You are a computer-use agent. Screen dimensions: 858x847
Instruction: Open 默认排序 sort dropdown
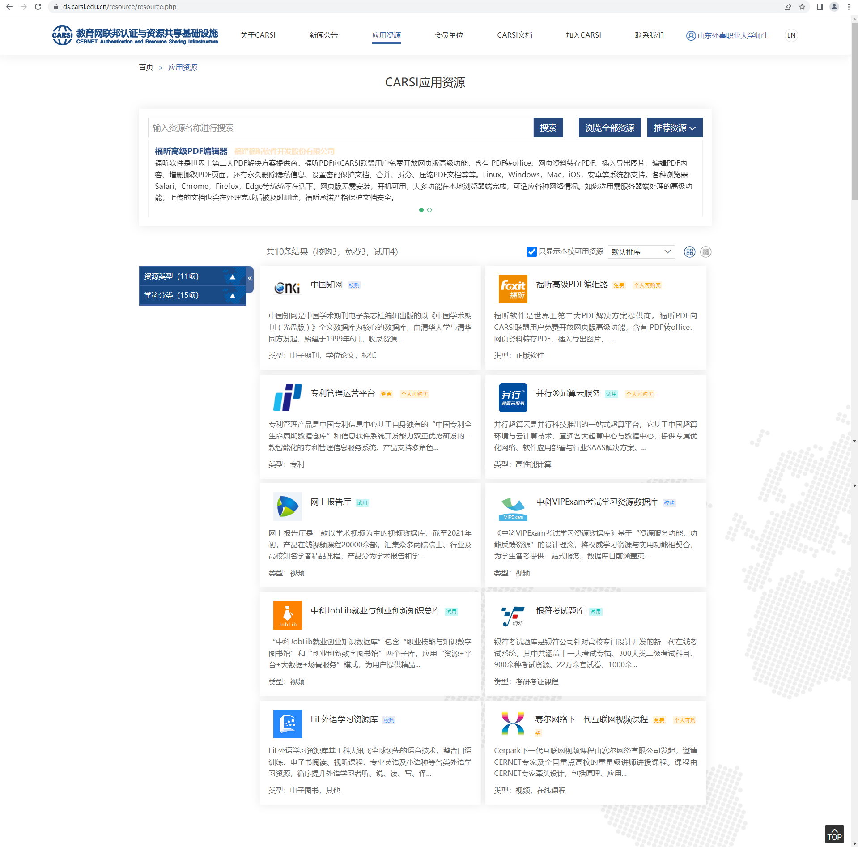point(641,252)
